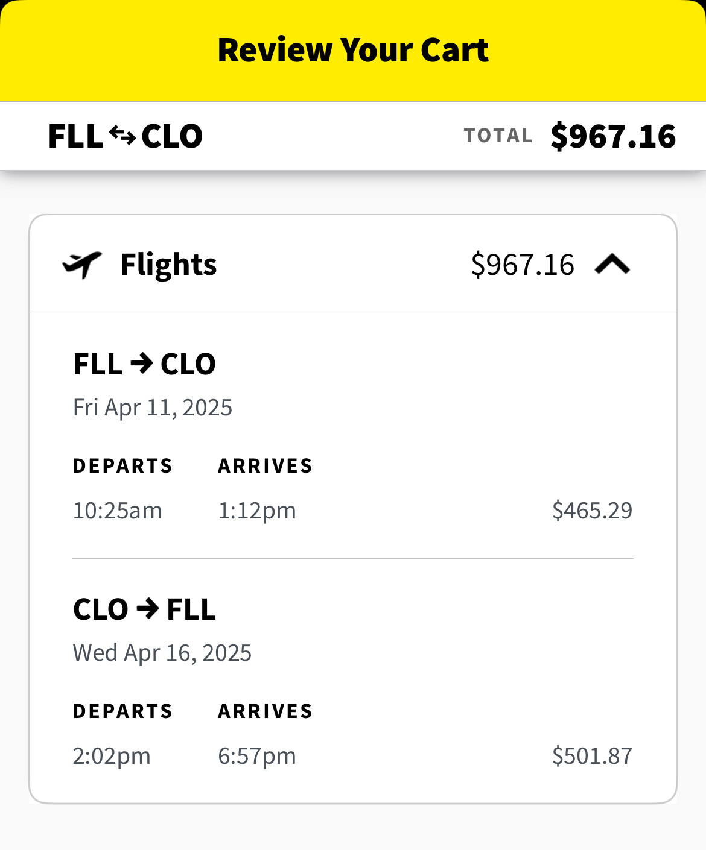Click the 6:57pm arrival time
Image resolution: width=706 pixels, height=850 pixels.
[257, 756]
